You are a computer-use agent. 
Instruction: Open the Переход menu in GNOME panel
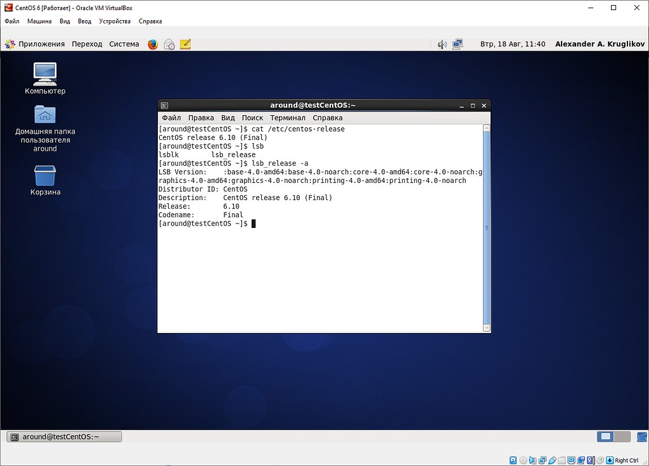point(87,44)
